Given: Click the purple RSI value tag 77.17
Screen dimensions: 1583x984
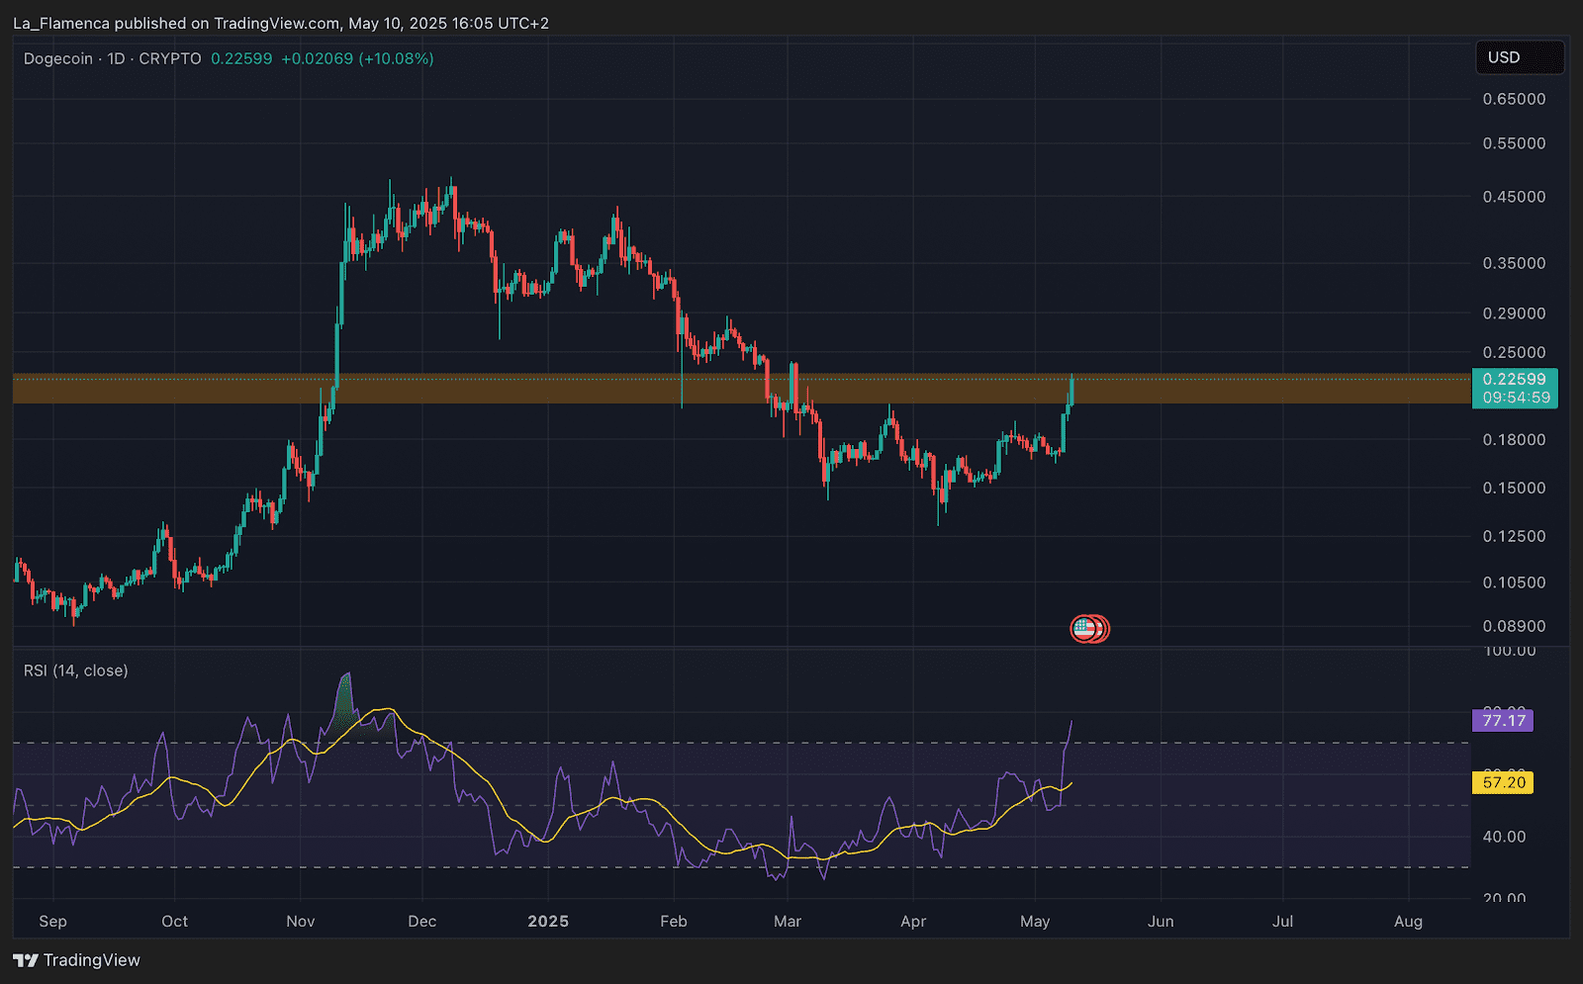Looking at the screenshot, I should [1503, 720].
